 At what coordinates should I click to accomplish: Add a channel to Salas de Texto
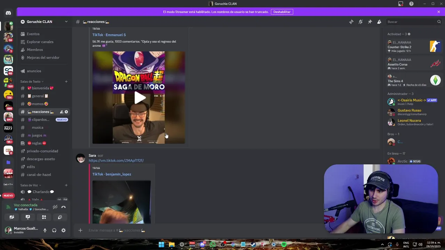coord(66,82)
